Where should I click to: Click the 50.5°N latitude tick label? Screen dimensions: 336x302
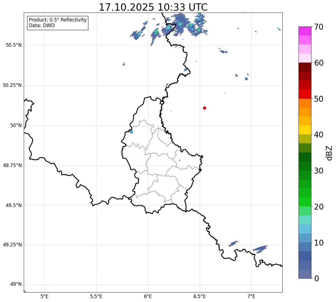click(14, 45)
